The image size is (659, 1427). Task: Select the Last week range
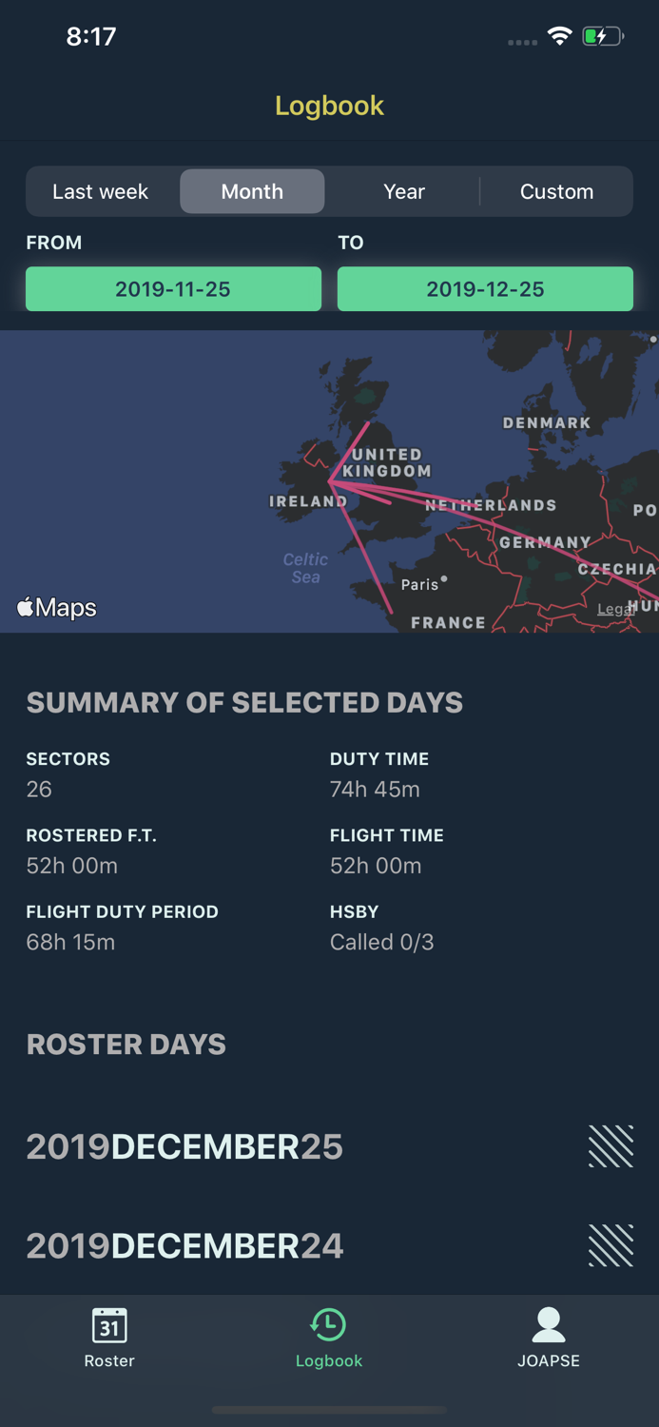tap(101, 191)
